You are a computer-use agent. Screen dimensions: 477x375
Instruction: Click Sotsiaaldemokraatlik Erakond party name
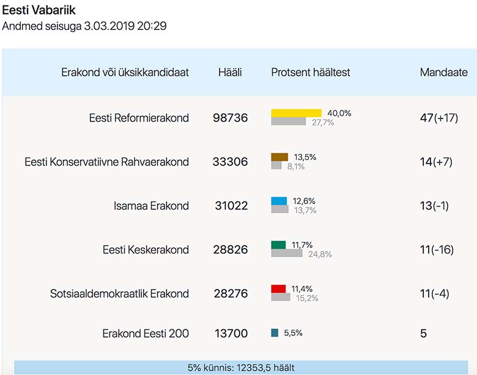(x=119, y=294)
